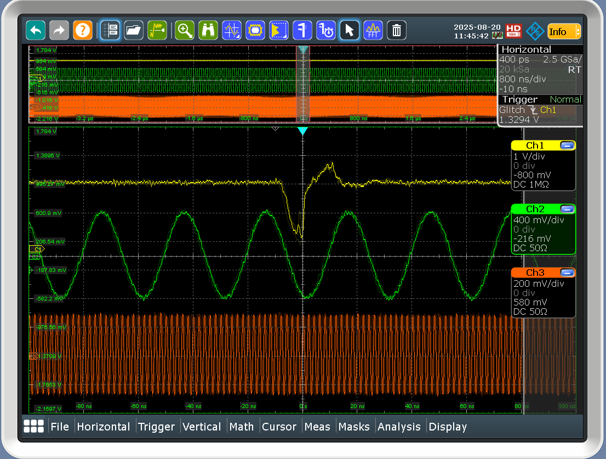This screenshot has width=606, height=459.
Task: Open the Meas menu
Action: pyautogui.click(x=317, y=427)
